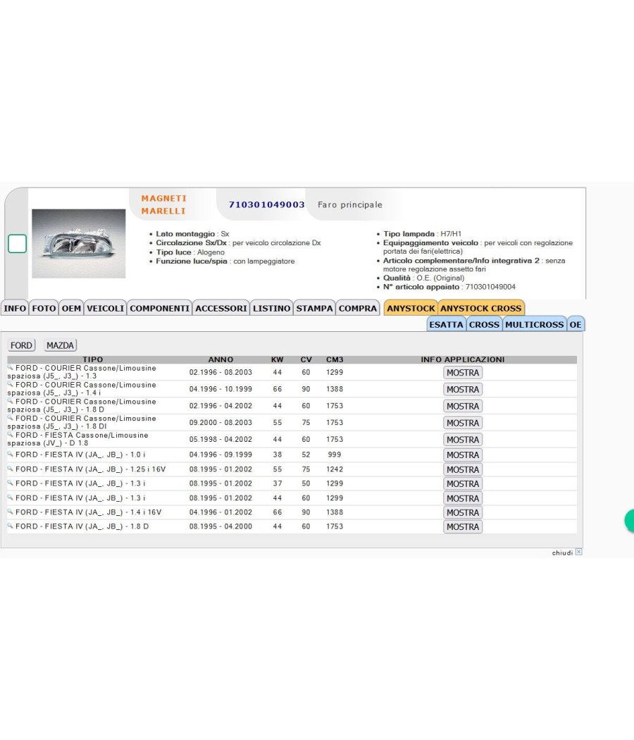
Task: Open the MULTICROSS tab
Action: click(535, 325)
